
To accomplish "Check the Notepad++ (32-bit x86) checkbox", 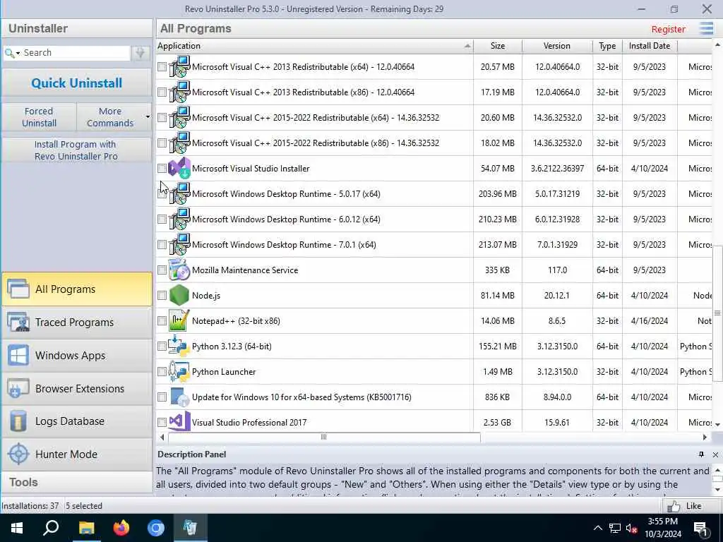I will [162, 321].
